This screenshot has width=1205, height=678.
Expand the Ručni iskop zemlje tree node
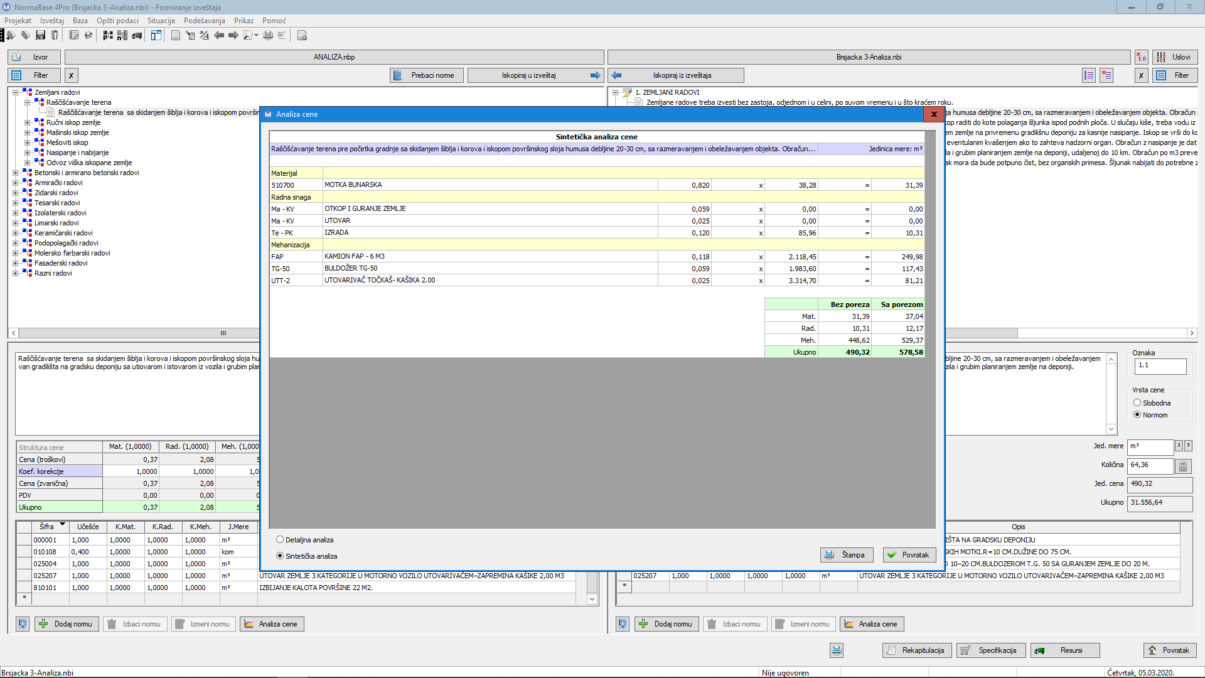click(x=27, y=122)
